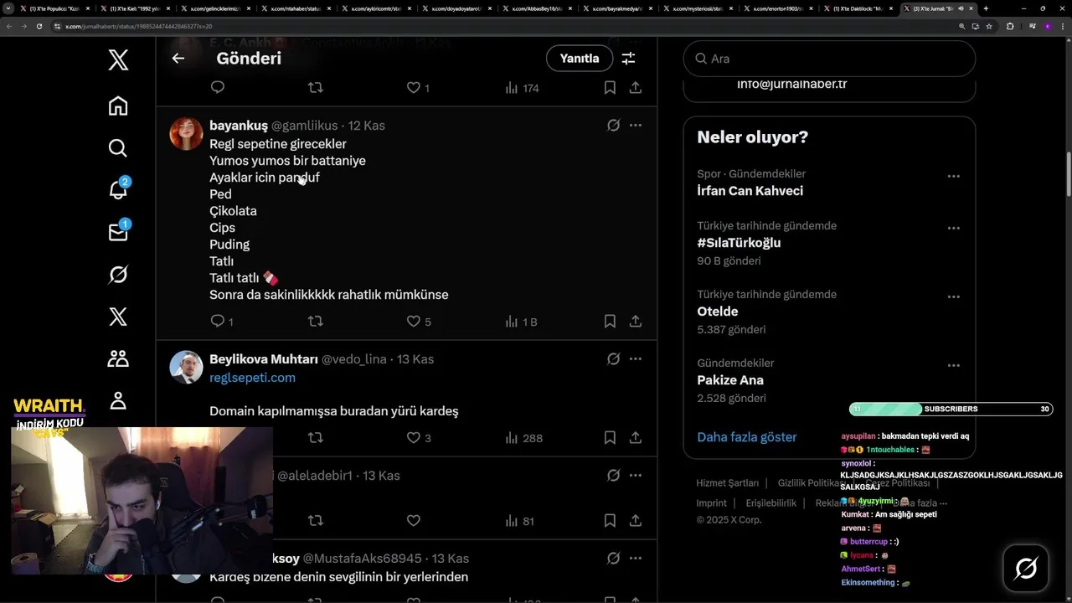
Task: Focus the Ara search field
Action: point(829,59)
